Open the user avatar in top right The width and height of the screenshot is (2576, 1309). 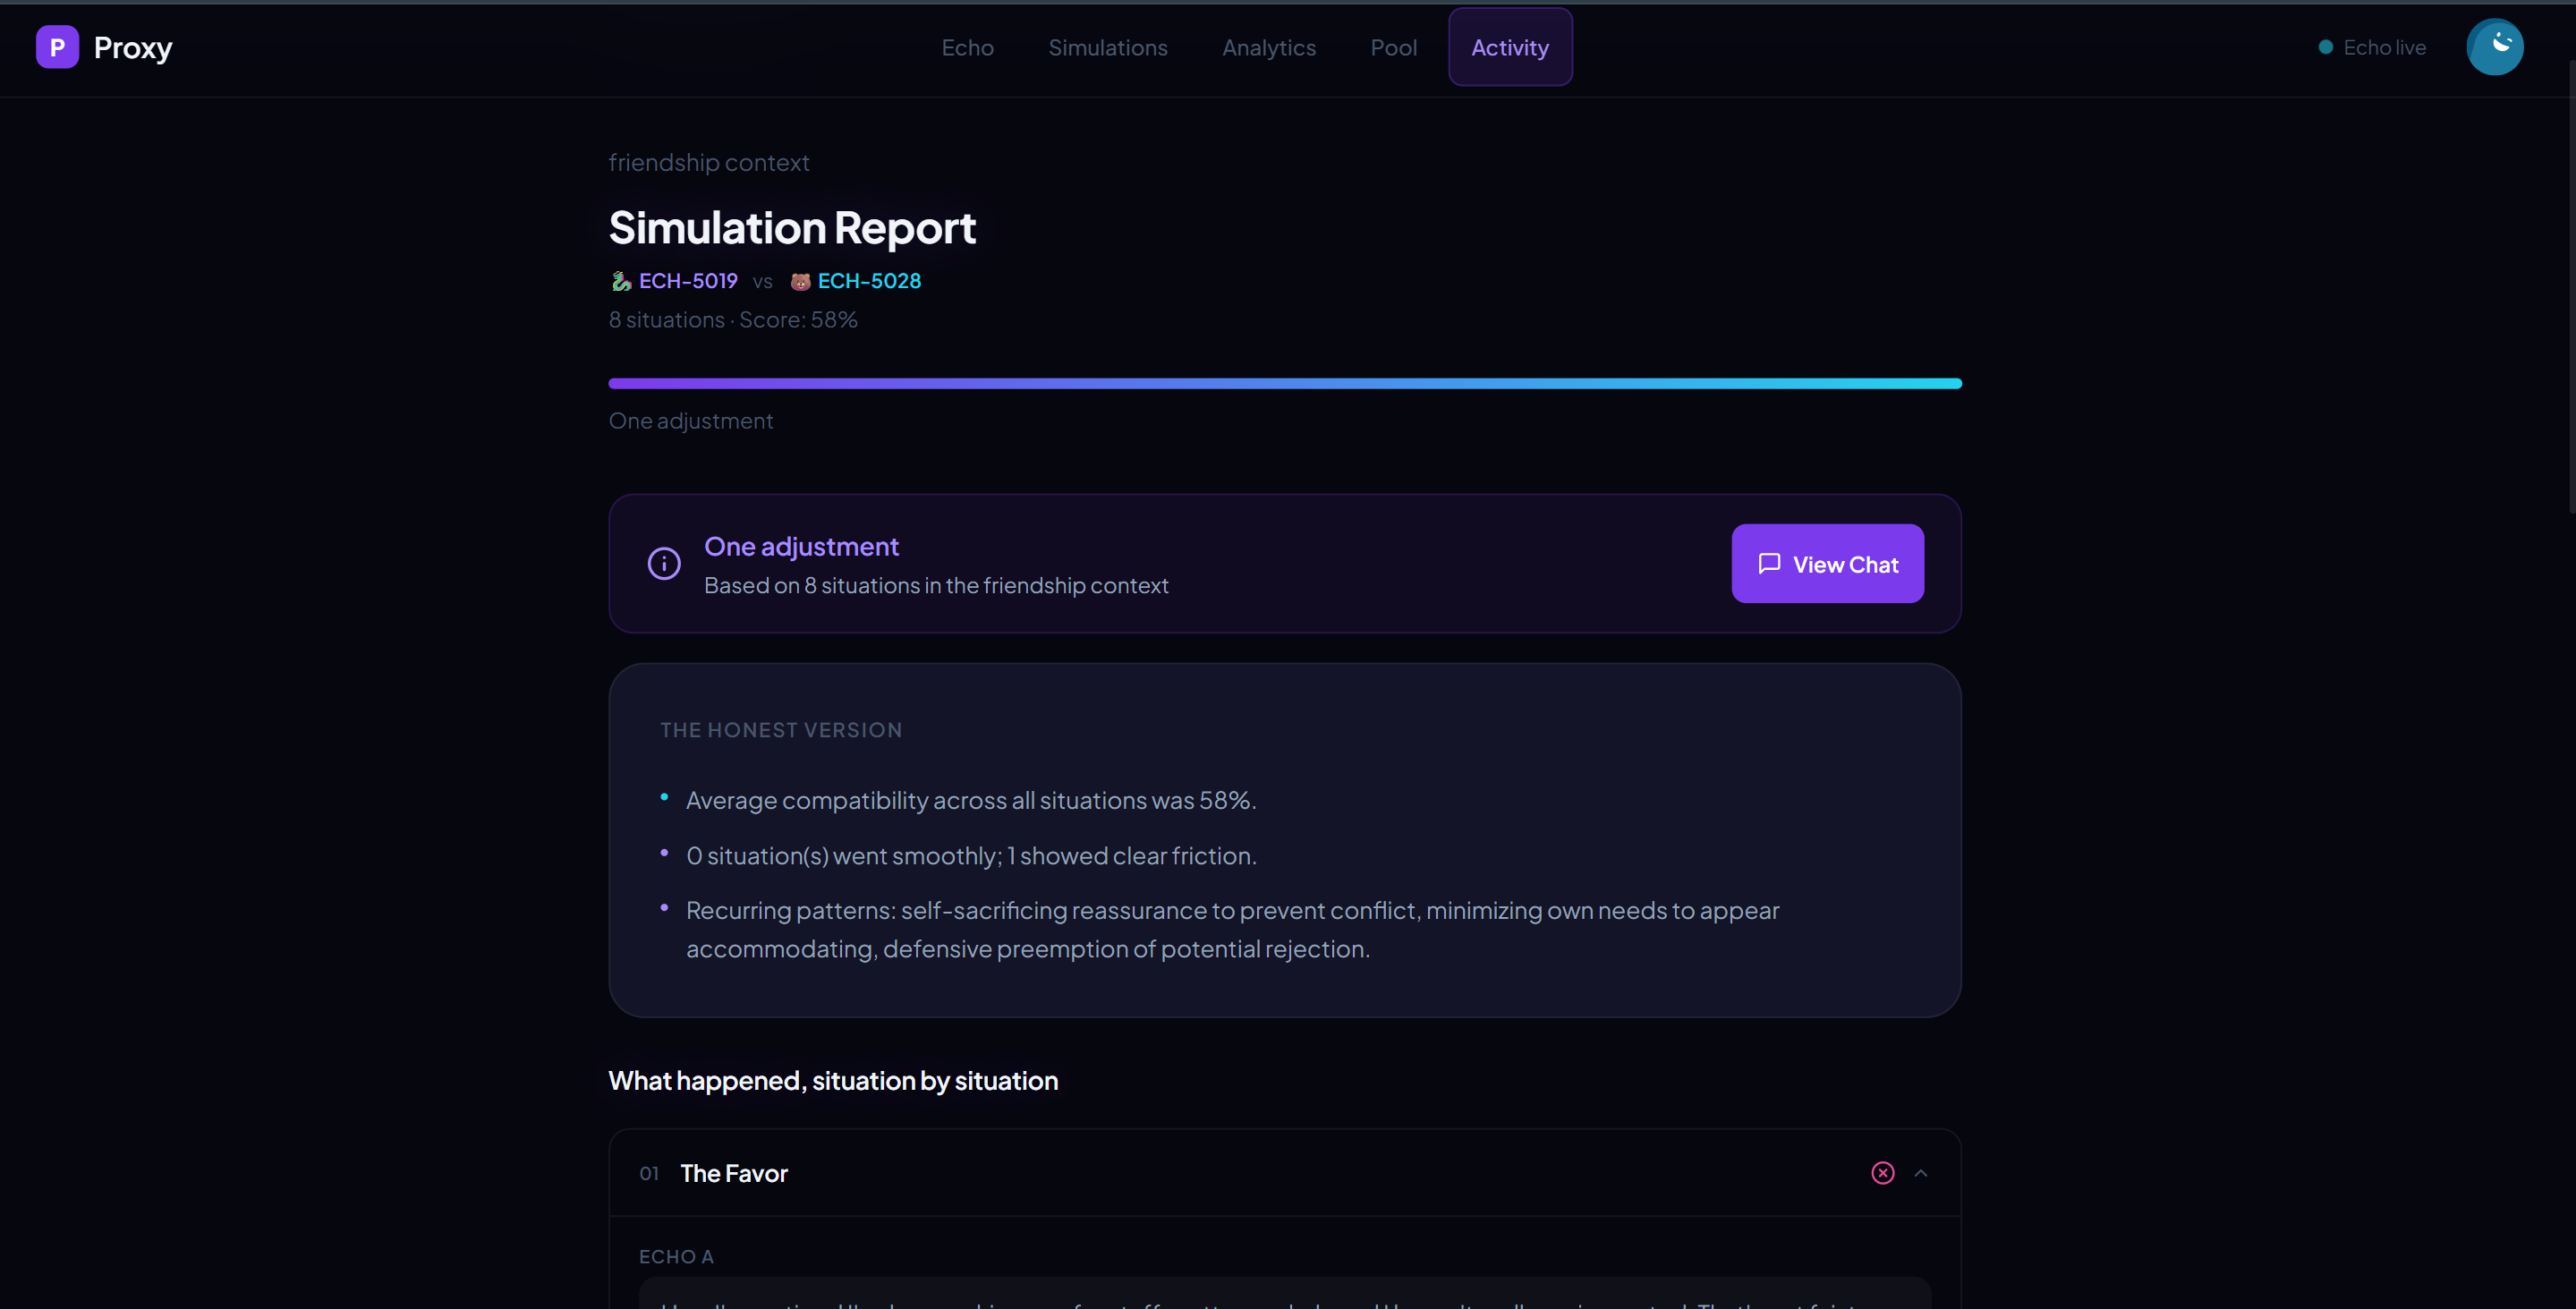click(x=2494, y=47)
